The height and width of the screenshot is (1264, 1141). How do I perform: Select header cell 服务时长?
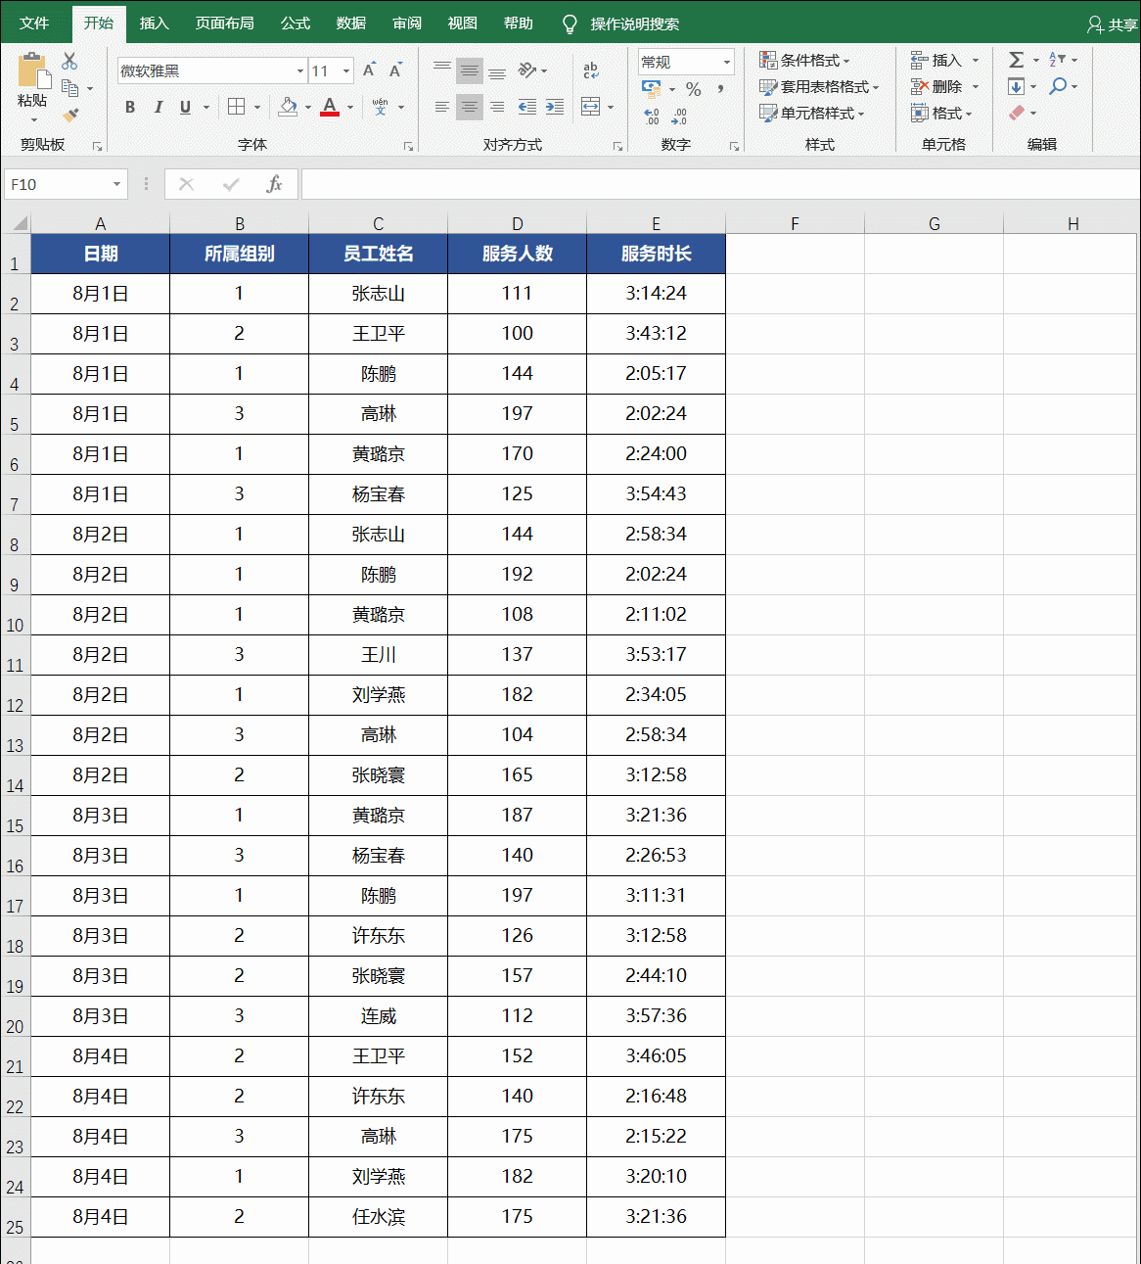point(656,254)
